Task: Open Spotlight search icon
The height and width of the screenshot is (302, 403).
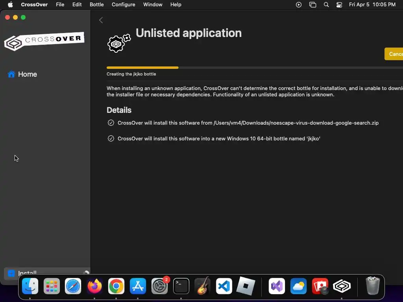Action: tap(326, 5)
